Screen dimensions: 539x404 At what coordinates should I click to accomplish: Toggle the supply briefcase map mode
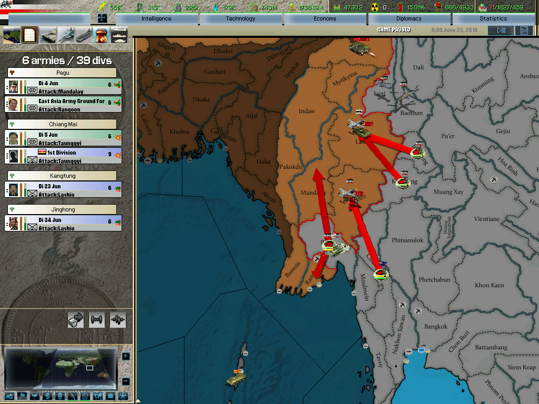110,396
